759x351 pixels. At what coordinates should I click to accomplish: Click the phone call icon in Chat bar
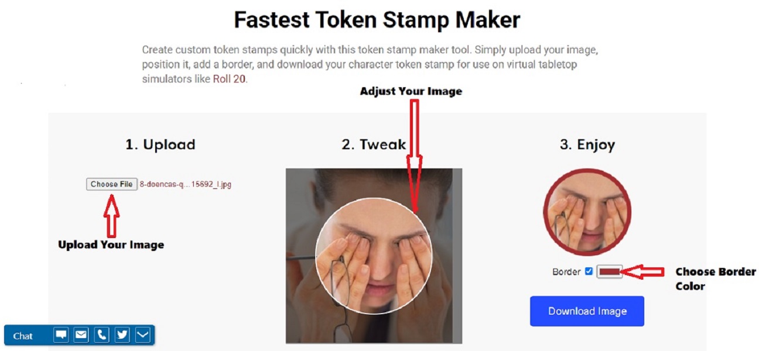point(102,335)
